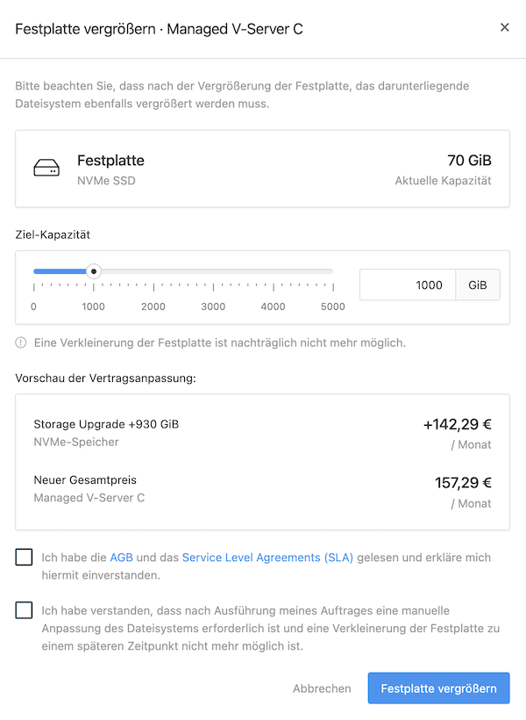Click the Neuer Gesamtpreis 157,29 € amount
Viewport: 526px width, 720px height.
coord(463,483)
